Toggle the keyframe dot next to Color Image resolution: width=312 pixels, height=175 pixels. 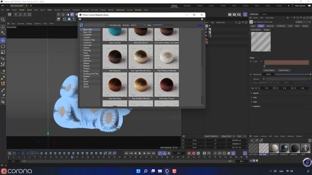251,62
